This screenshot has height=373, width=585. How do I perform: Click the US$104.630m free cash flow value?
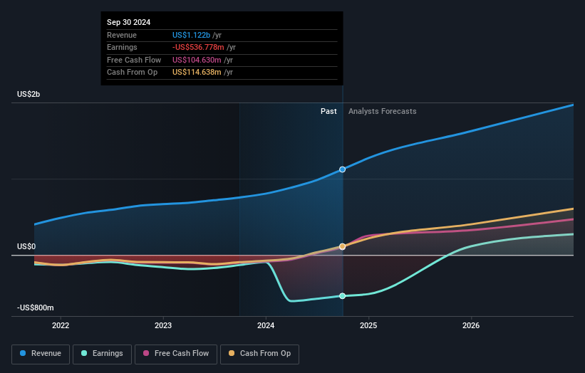(x=197, y=60)
